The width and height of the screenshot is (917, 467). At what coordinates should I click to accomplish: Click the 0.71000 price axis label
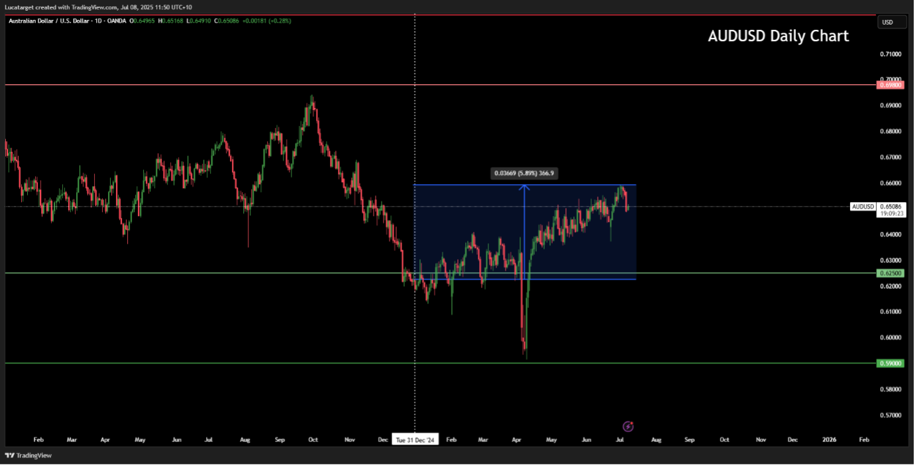click(889, 54)
